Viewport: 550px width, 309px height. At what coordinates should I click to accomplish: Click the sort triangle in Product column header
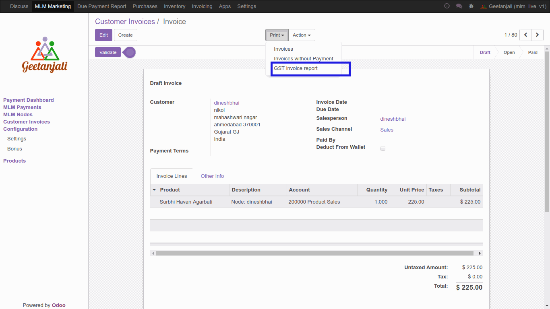(x=154, y=190)
